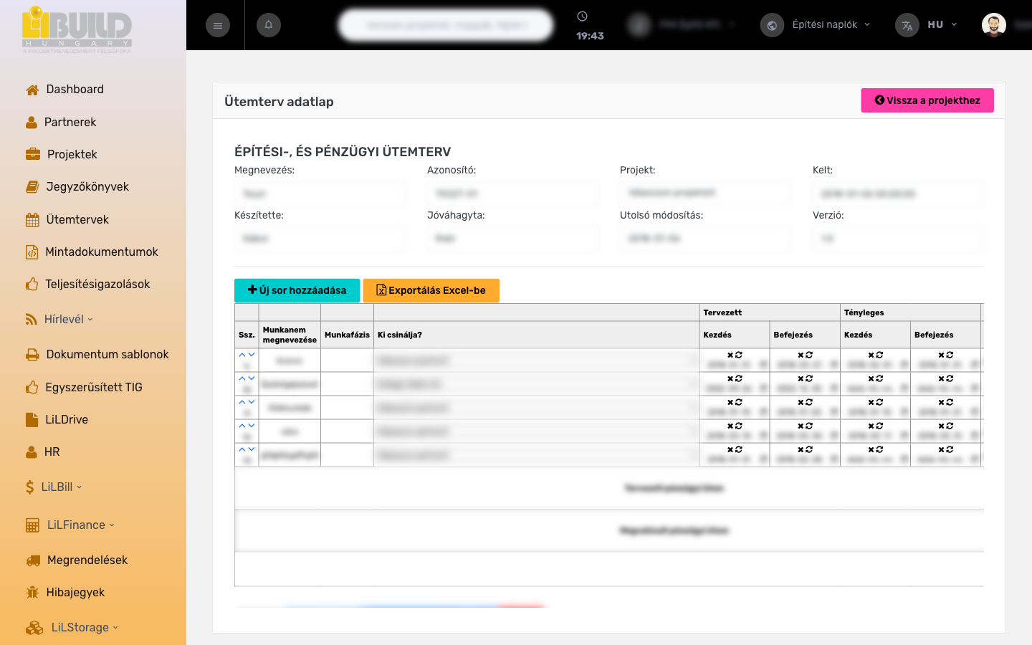Navigate to Projektek
Screen dimensions: 1032x645
click(x=72, y=155)
